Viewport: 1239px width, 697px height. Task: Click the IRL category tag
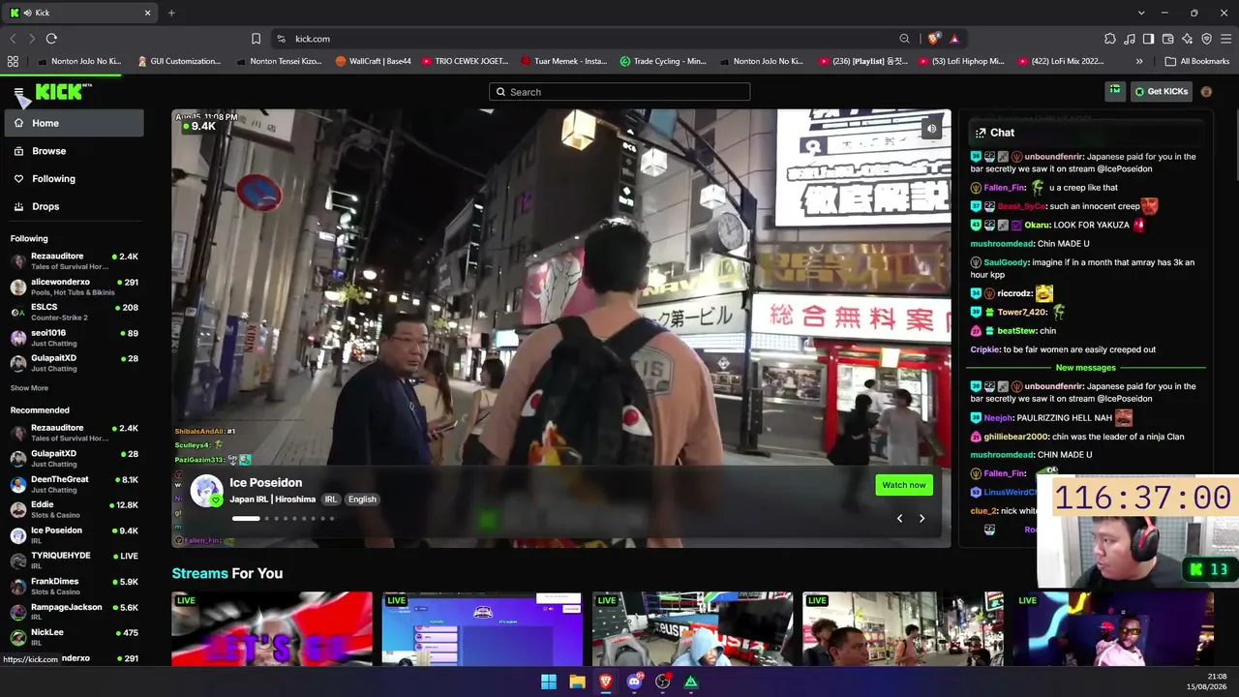[x=331, y=500]
